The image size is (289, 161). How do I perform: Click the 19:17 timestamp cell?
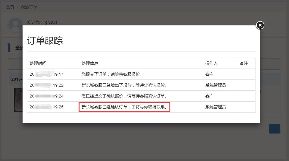(47, 74)
